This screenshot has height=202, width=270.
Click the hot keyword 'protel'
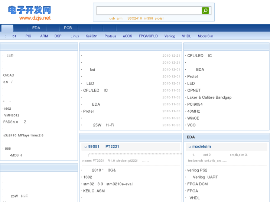(x=159, y=19)
